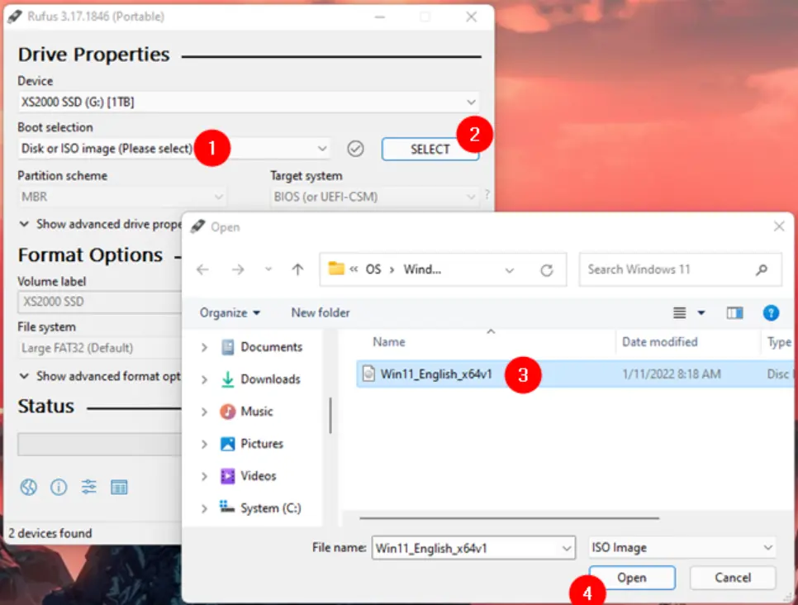
Task: Click the Target system help question mark
Action: point(487,195)
